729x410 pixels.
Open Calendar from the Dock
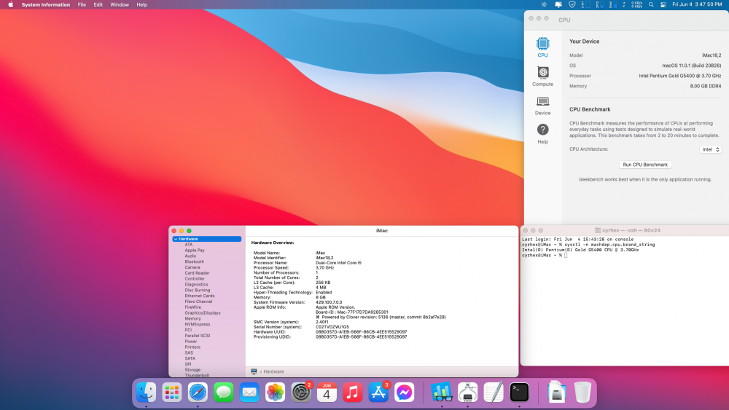(327, 393)
